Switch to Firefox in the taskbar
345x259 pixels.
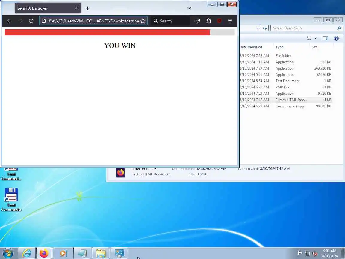pos(44,253)
